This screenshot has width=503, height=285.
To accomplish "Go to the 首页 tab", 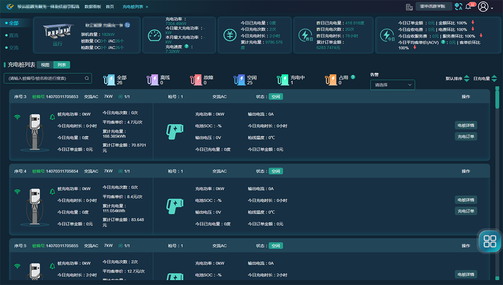I will point(110,7).
